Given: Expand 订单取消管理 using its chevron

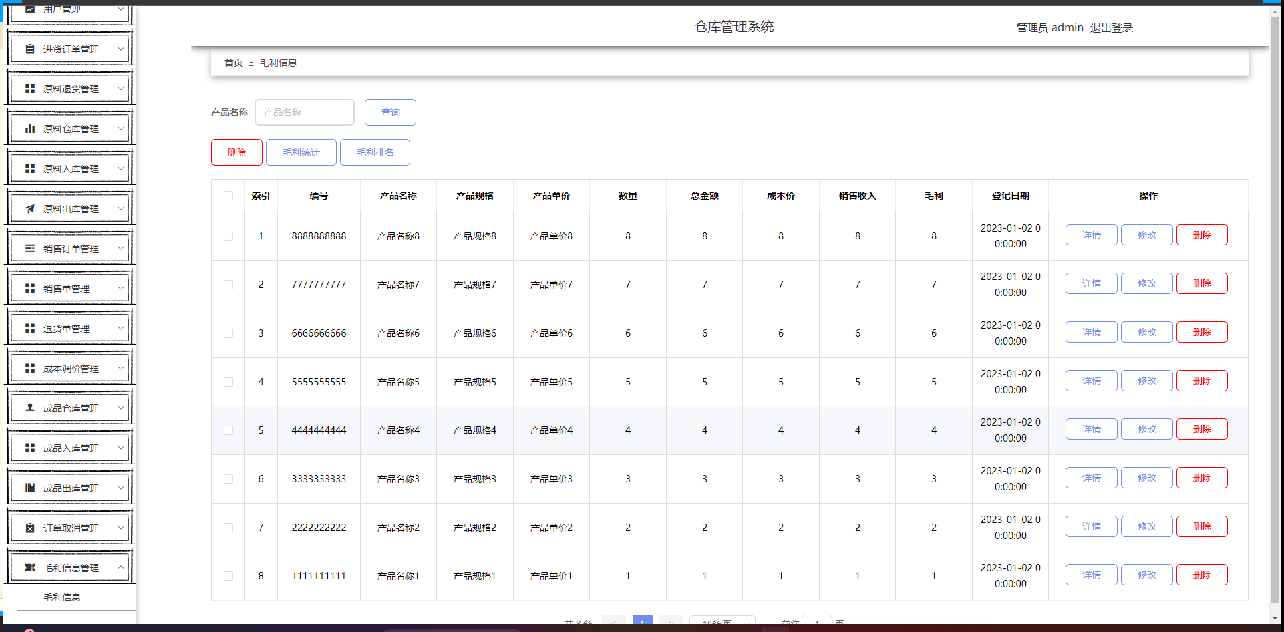Looking at the screenshot, I should (120, 528).
